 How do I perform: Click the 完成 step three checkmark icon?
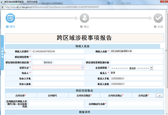pos(158,18)
